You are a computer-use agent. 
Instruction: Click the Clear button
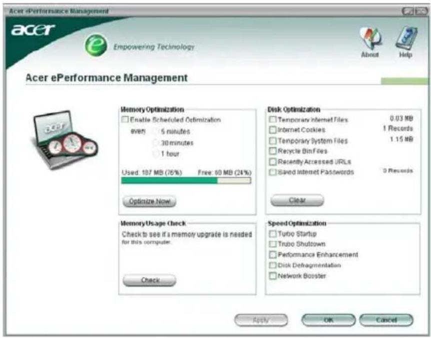pyautogui.click(x=297, y=200)
